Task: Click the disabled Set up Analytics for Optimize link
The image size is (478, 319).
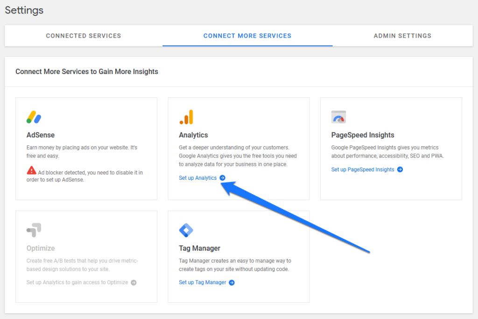Action: click(x=77, y=283)
